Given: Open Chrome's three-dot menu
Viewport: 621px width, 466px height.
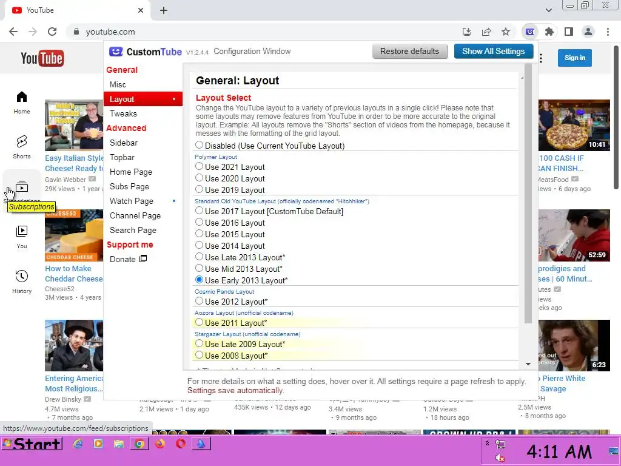Looking at the screenshot, I should (608, 32).
